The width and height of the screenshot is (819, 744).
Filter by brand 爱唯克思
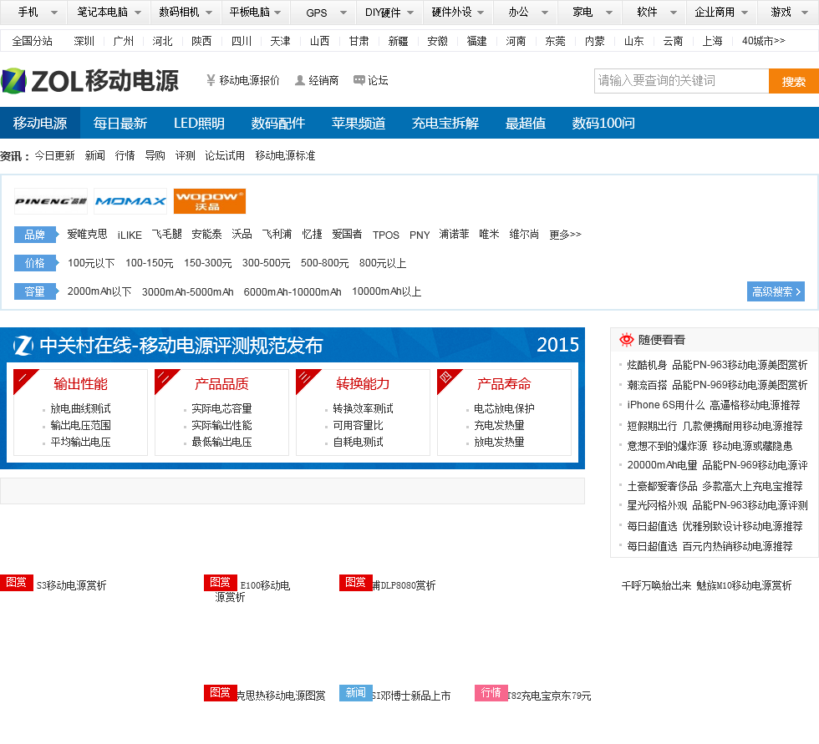(x=87, y=235)
